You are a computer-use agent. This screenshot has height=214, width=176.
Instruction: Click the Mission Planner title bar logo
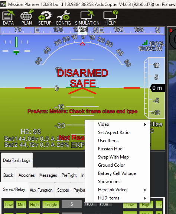point(3,4)
